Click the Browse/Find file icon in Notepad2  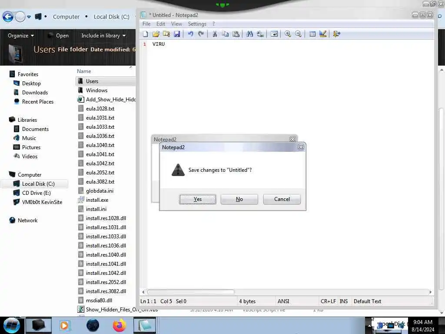coord(166,34)
